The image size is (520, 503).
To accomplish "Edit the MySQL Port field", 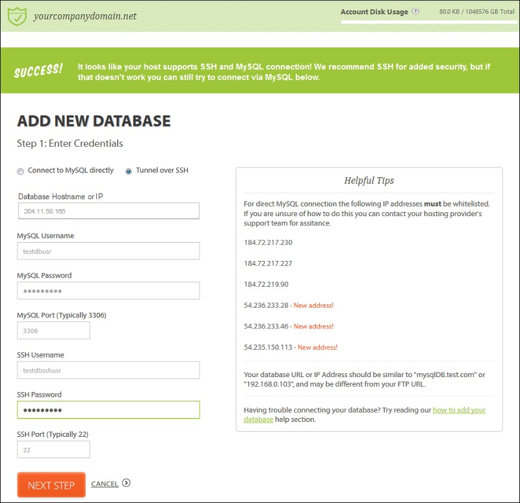I will (x=53, y=330).
